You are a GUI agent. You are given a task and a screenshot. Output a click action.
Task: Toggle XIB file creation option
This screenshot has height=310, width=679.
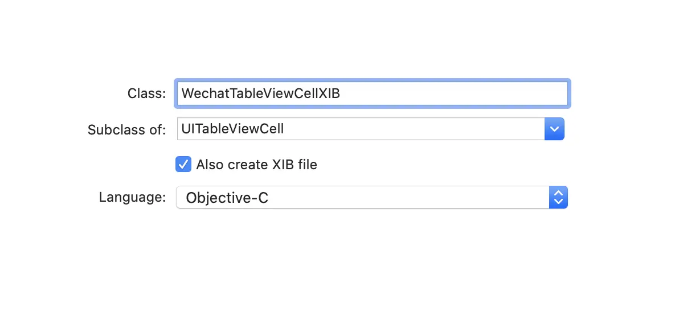(183, 165)
